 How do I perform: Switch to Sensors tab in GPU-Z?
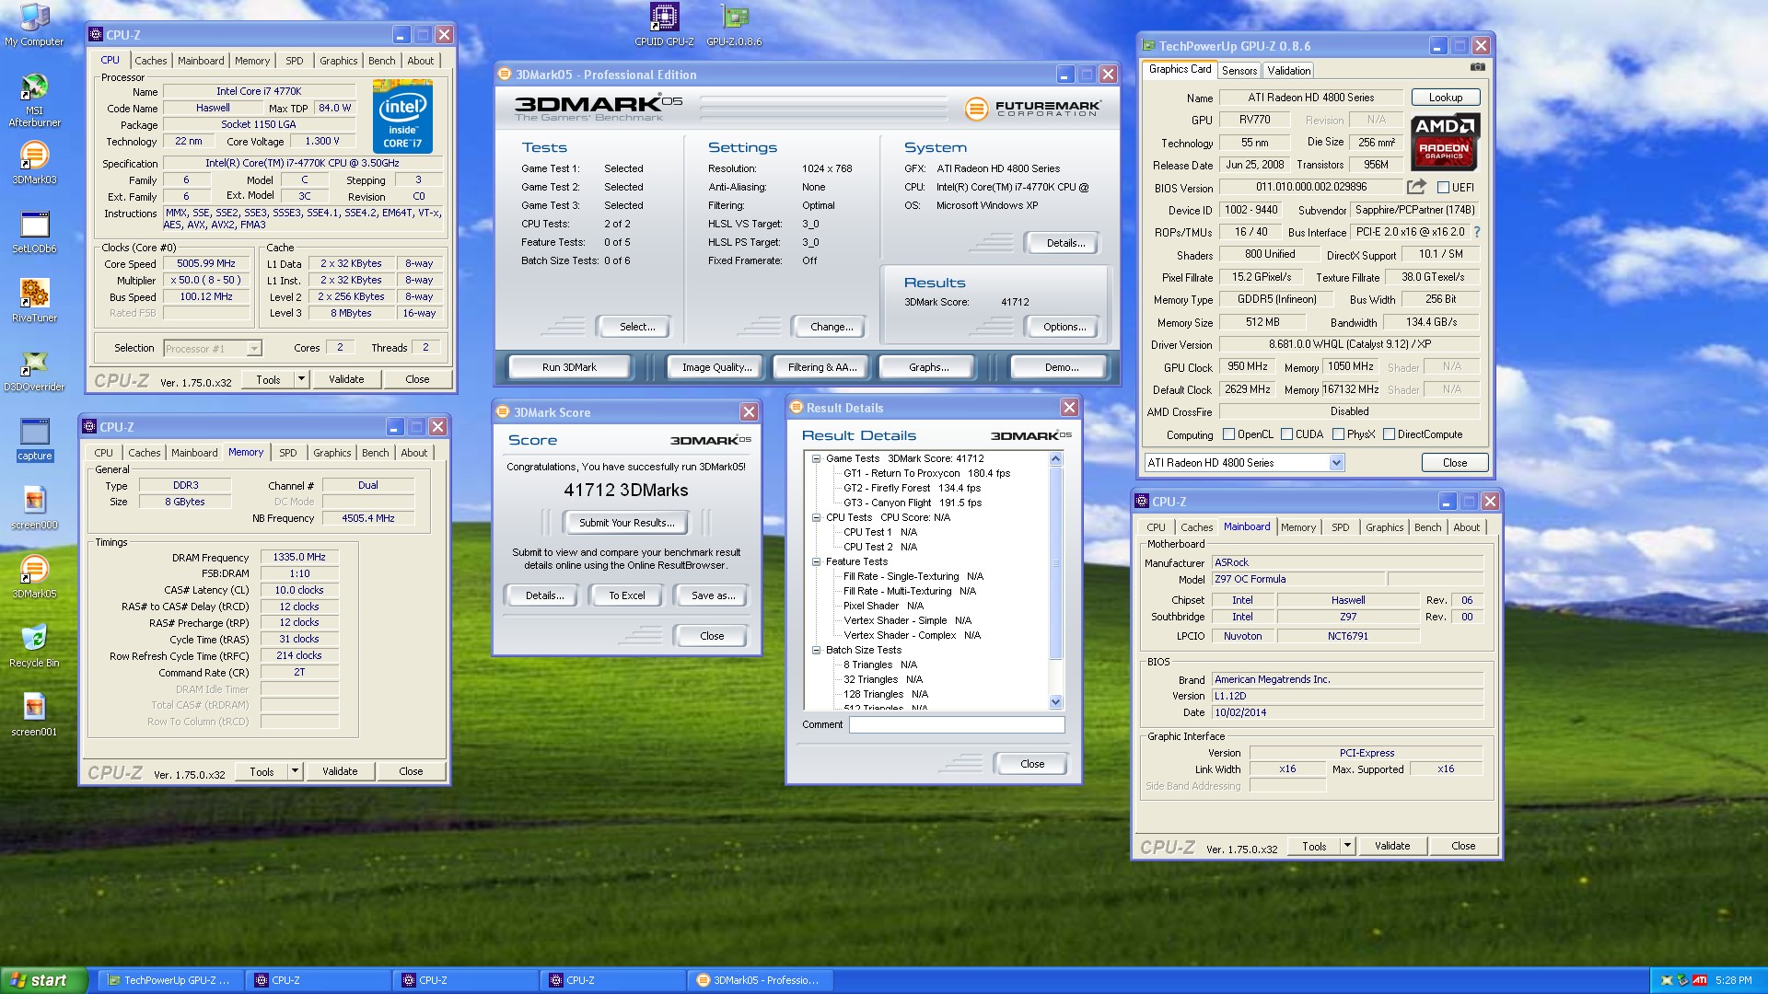tap(1239, 71)
